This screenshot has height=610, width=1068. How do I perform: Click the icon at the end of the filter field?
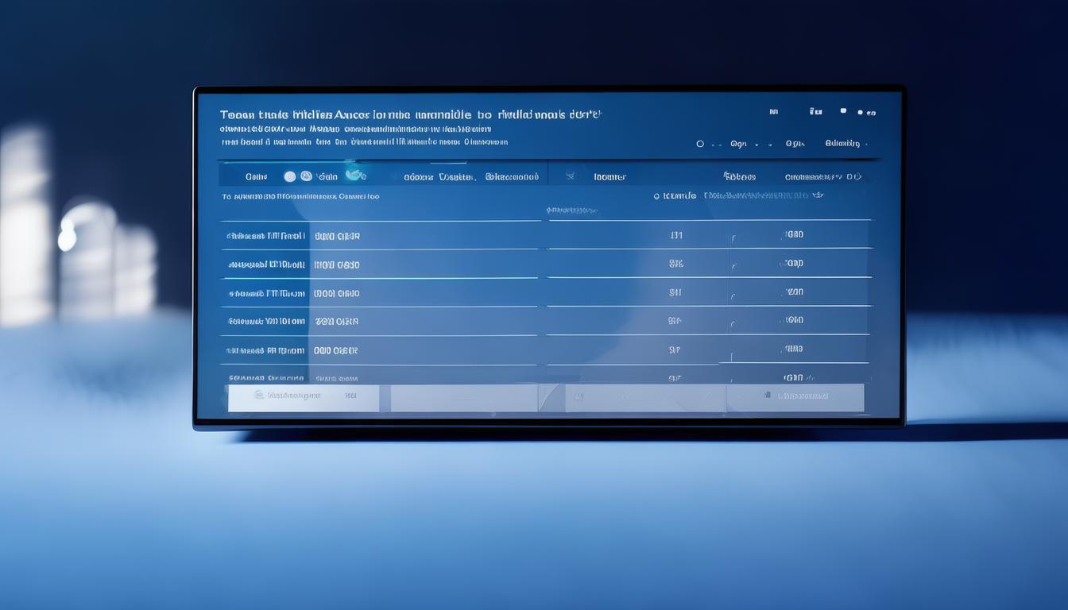click(x=818, y=195)
